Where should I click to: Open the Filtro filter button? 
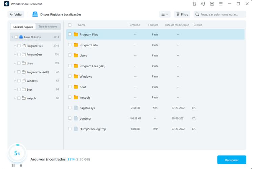[x=182, y=15]
